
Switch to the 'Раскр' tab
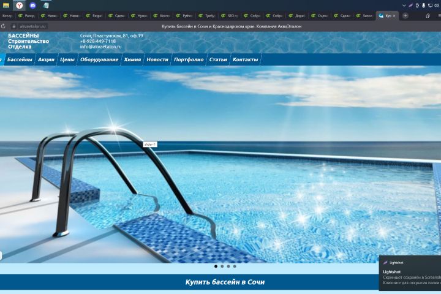tap(27, 16)
